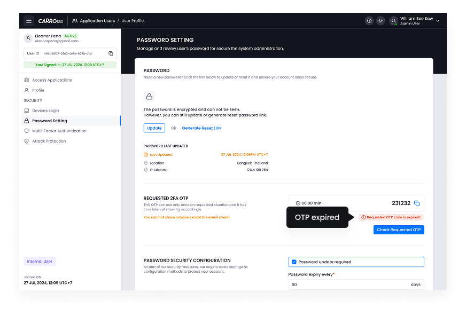Copy the User ID with the copy icon

pos(111,53)
